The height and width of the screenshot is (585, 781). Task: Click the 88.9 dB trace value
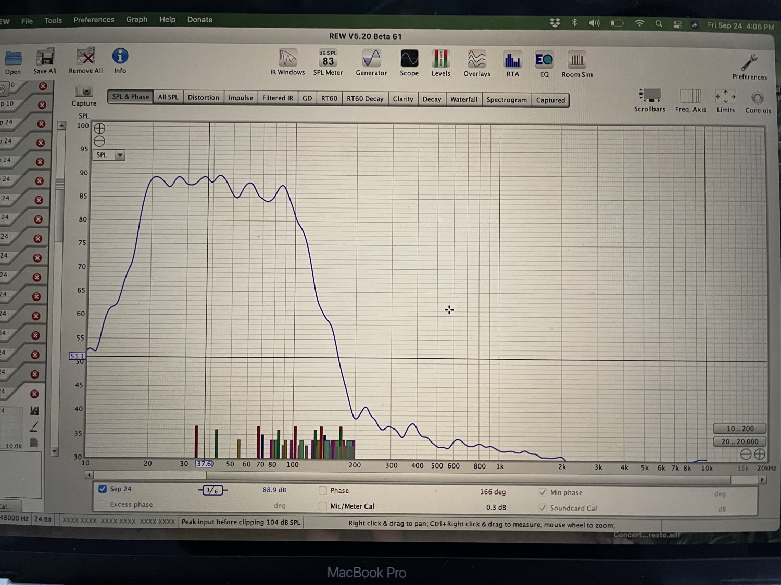(x=274, y=490)
